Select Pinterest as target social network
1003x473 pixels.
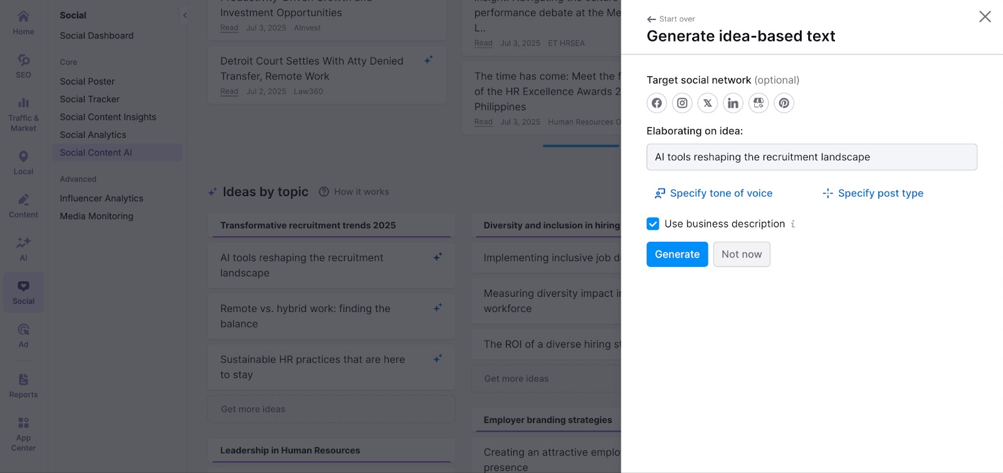tap(784, 103)
